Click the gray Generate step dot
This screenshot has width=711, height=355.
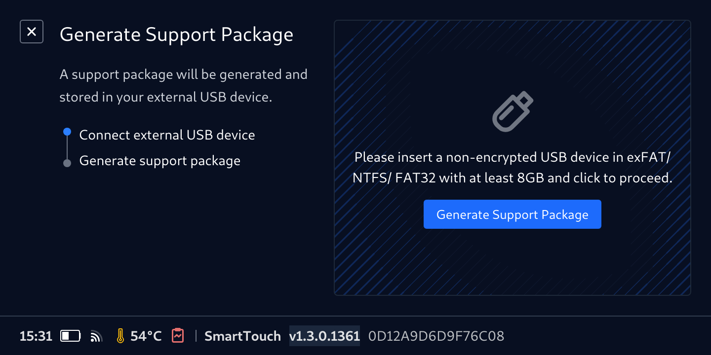pos(67,163)
